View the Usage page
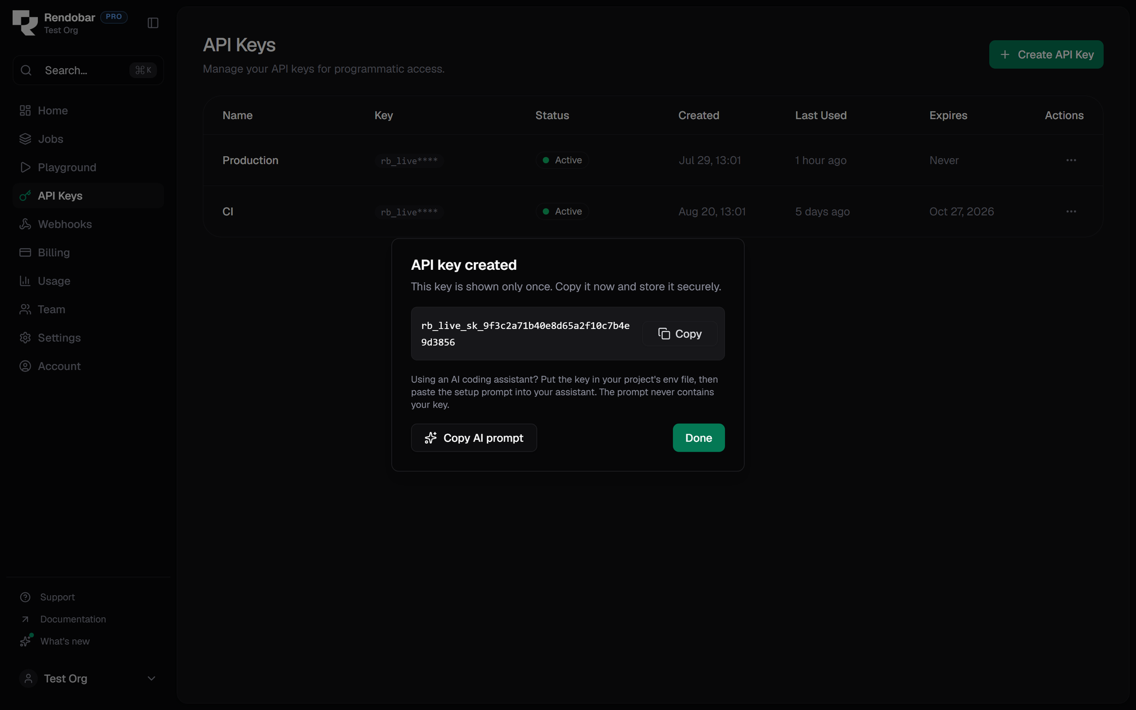1136x710 pixels. click(88, 281)
